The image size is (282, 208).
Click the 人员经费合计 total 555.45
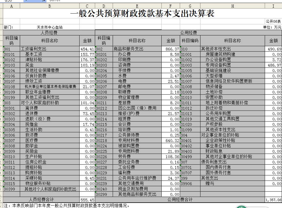click(x=87, y=200)
